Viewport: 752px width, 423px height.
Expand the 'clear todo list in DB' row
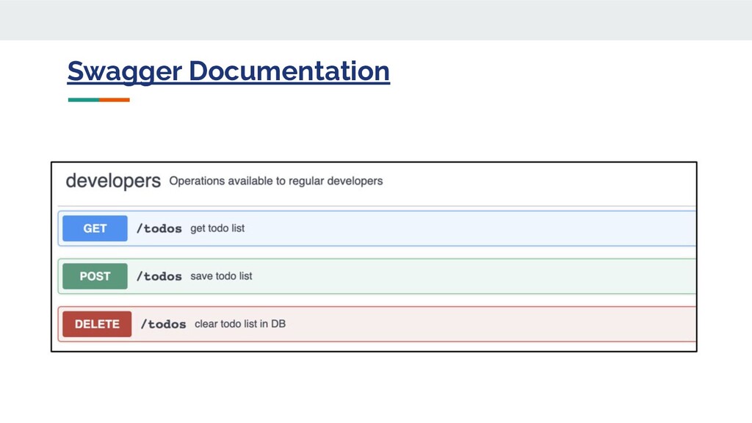click(377, 324)
